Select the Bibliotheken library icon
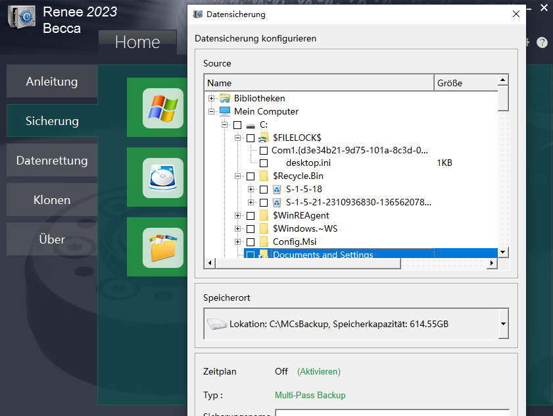Image resolution: width=553 pixels, height=416 pixels. [225, 98]
